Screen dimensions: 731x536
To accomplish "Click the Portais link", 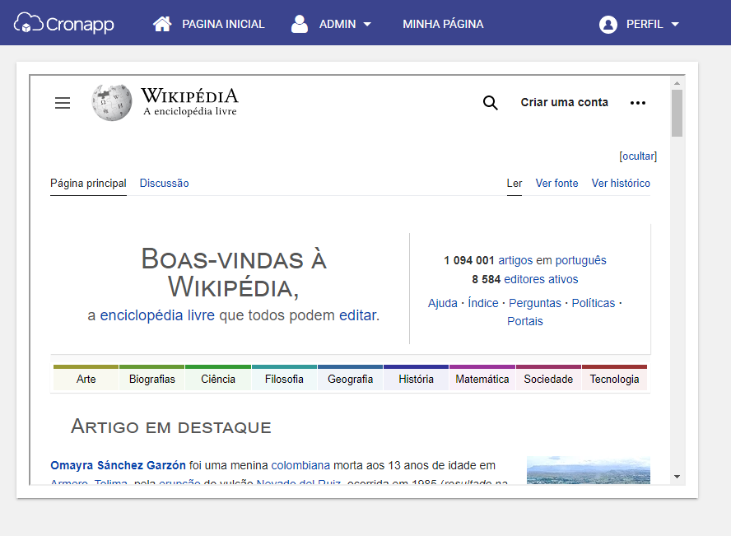I will point(525,321).
